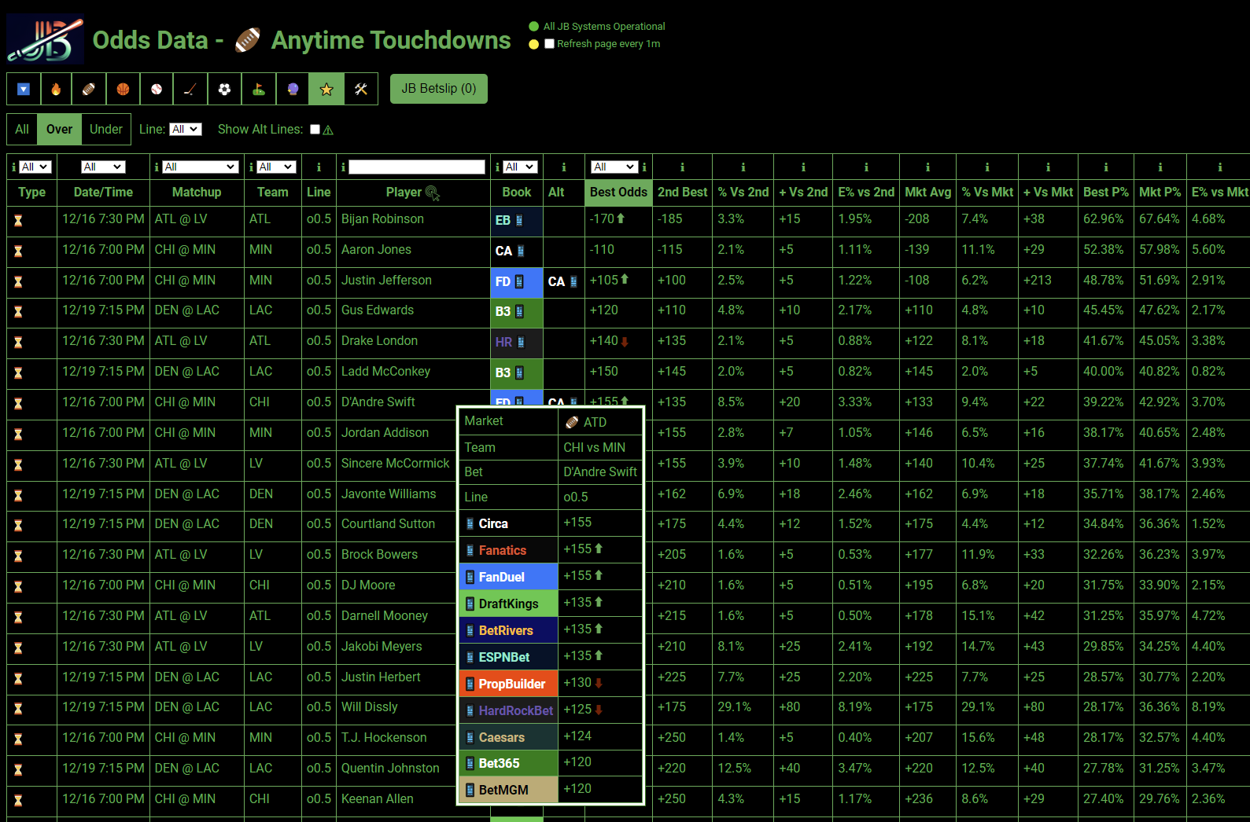1250x822 pixels.
Task: Click the Will Dissly player name
Action: click(369, 707)
